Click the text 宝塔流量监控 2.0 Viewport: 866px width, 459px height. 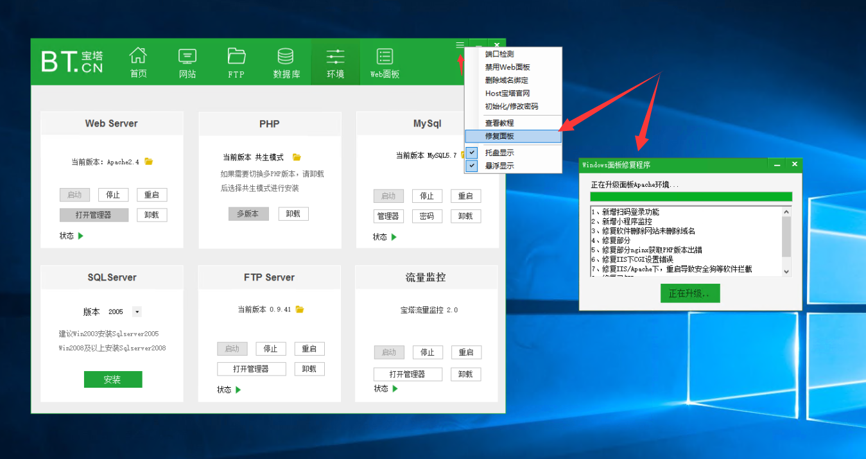coord(429,310)
